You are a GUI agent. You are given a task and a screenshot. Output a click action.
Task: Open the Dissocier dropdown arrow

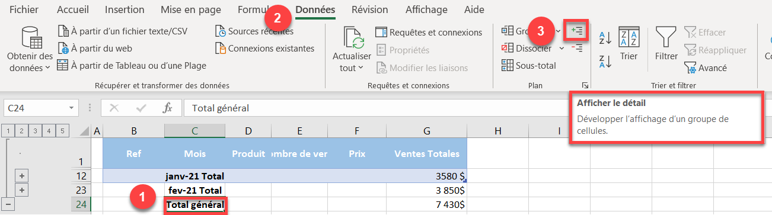tap(562, 48)
